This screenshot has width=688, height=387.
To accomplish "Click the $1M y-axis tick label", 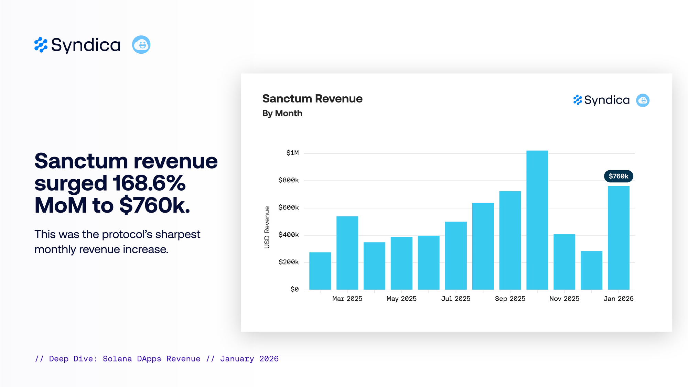I will [x=292, y=153].
